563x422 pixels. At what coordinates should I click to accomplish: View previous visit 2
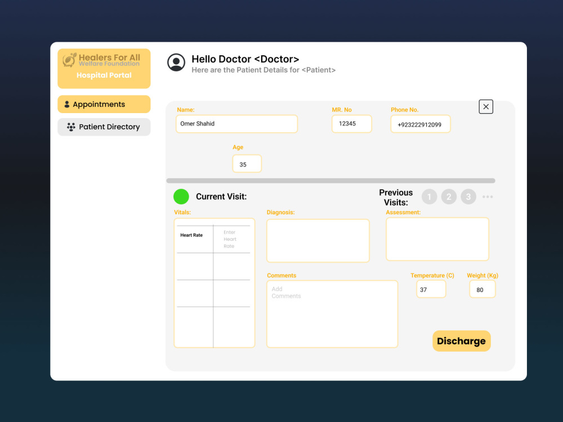click(x=449, y=196)
